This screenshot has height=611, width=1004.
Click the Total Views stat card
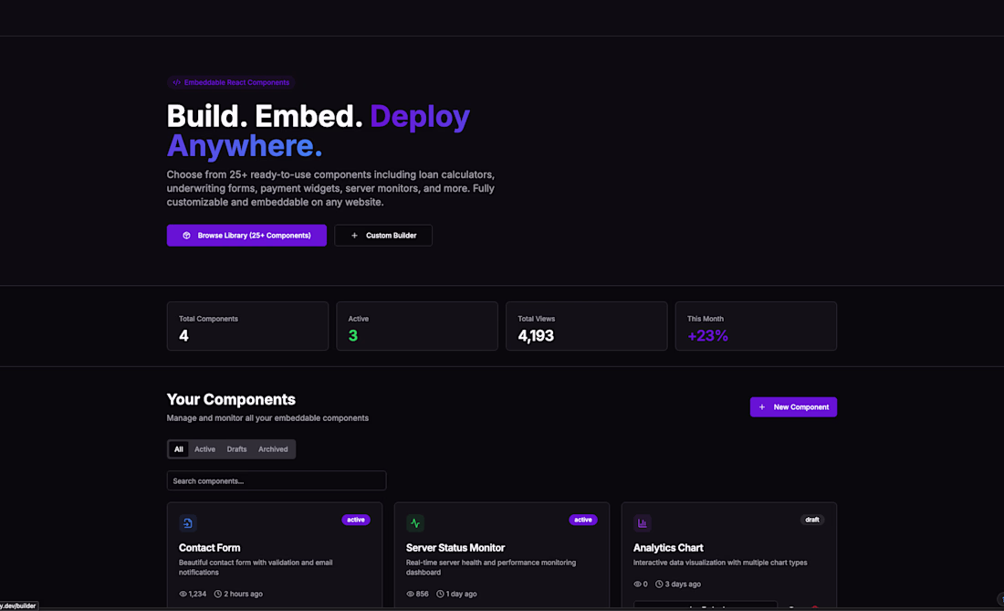tap(586, 326)
